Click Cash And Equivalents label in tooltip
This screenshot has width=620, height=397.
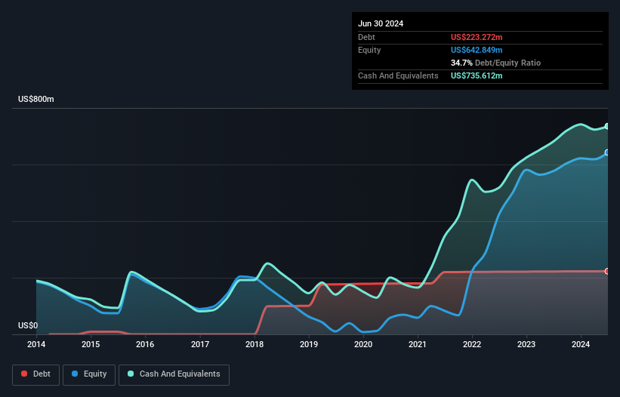pyautogui.click(x=398, y=75)
